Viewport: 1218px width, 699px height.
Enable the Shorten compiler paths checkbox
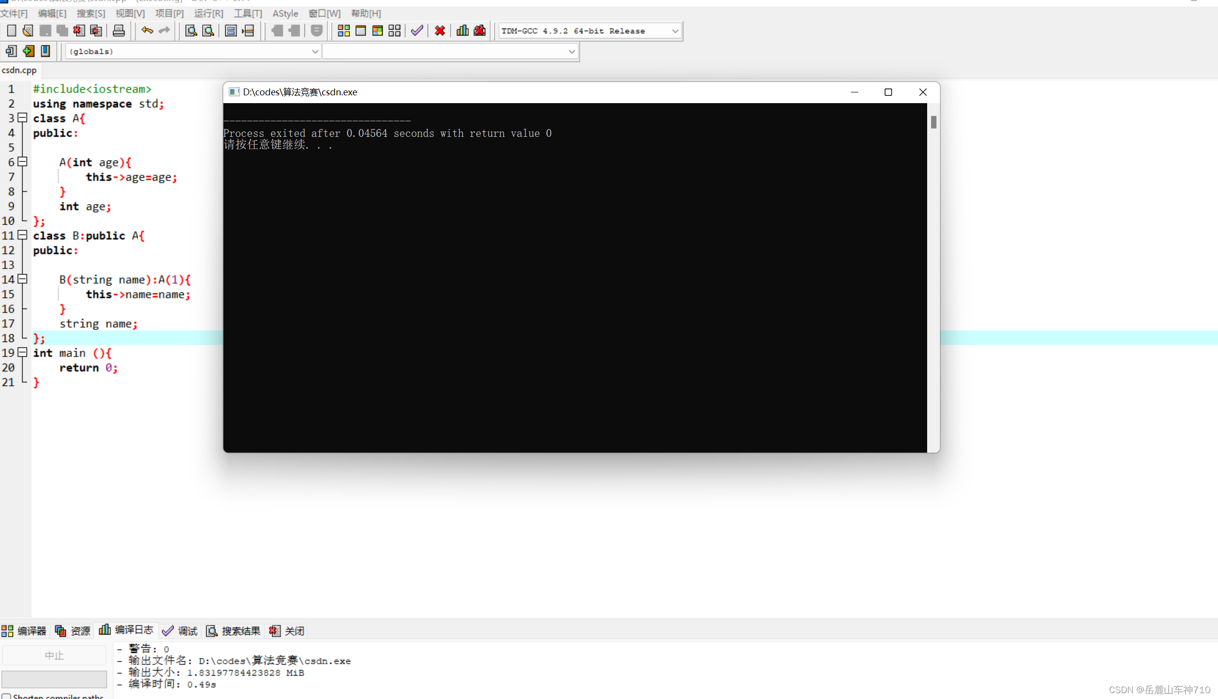[x=6, y=696]
